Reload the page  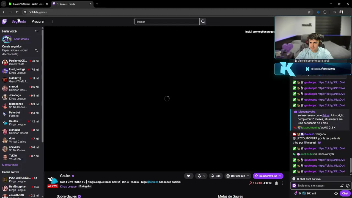(x=17, y=12)
